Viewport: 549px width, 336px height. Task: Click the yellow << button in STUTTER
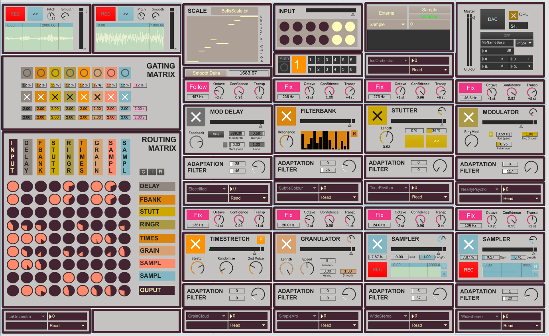click(x=436, y=141)
